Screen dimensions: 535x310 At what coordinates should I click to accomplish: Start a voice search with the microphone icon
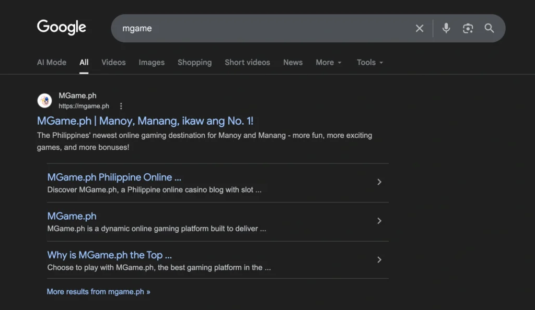pos(446,29)
